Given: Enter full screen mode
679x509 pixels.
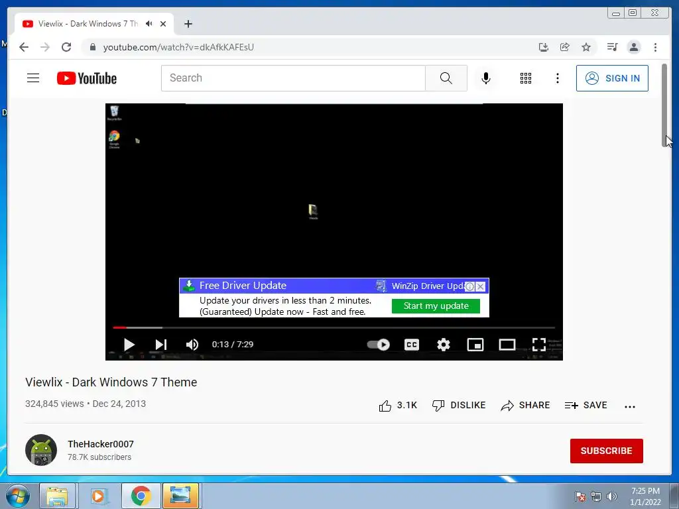Looking at the screenshot, I should coord(538,345).
